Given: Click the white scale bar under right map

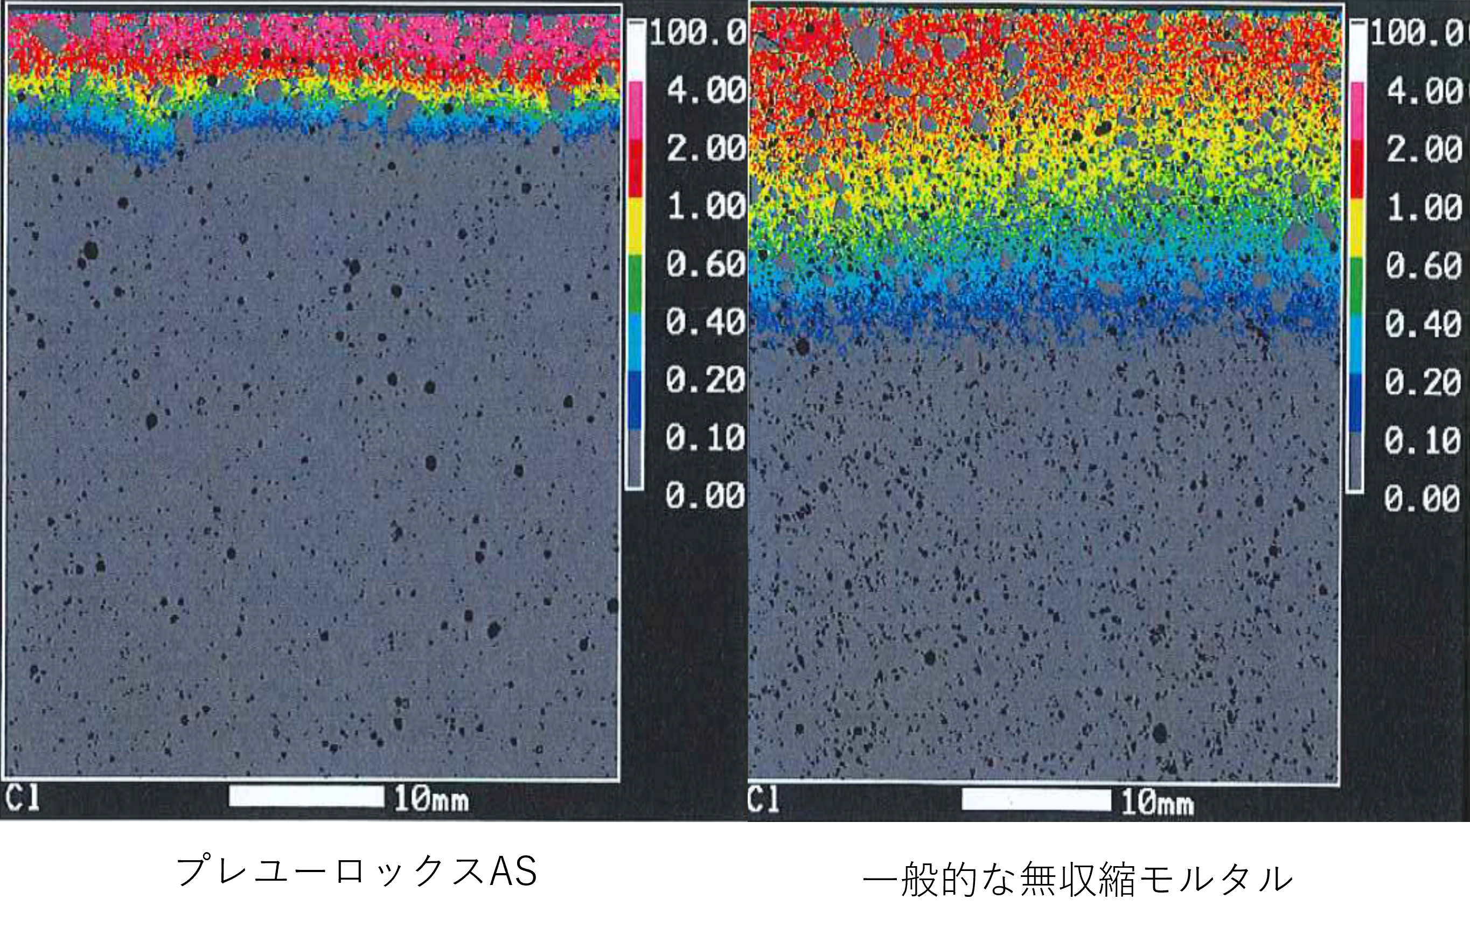Looking at the screenshot, I should tap(1036, 800).
